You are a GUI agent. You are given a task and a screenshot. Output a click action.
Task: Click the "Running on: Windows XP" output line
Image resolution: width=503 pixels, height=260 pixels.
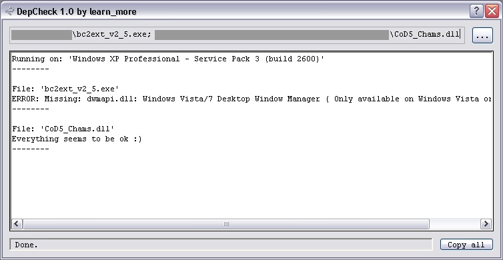[168, 59]
